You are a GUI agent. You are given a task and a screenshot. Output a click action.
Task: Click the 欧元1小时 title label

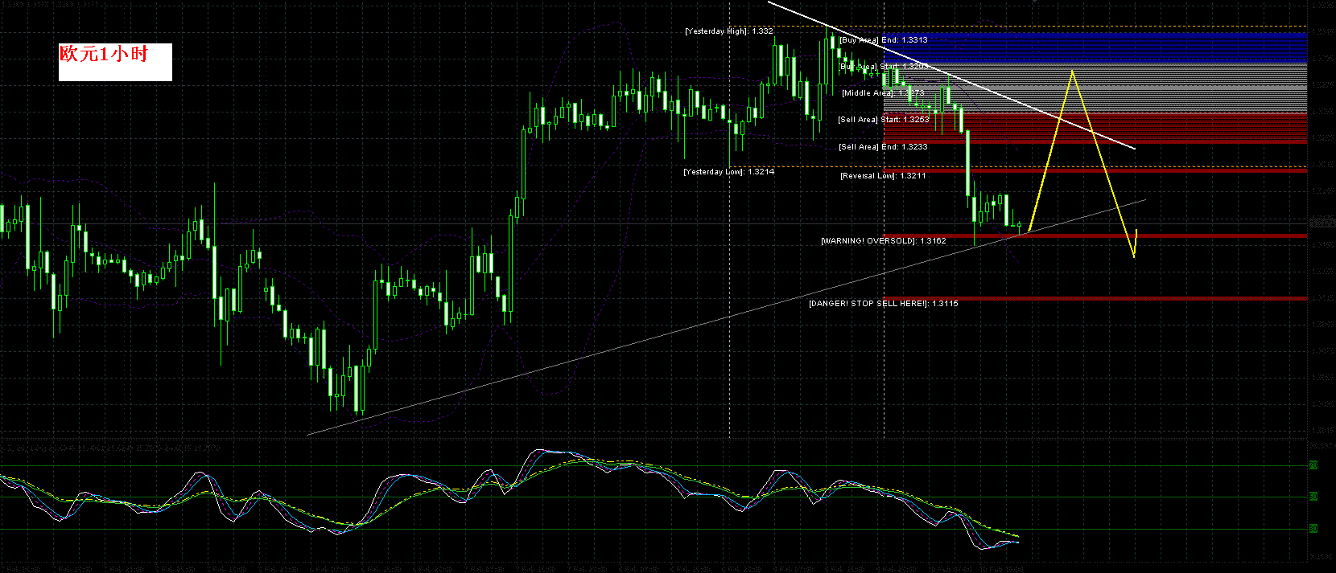tap(115, 62)
